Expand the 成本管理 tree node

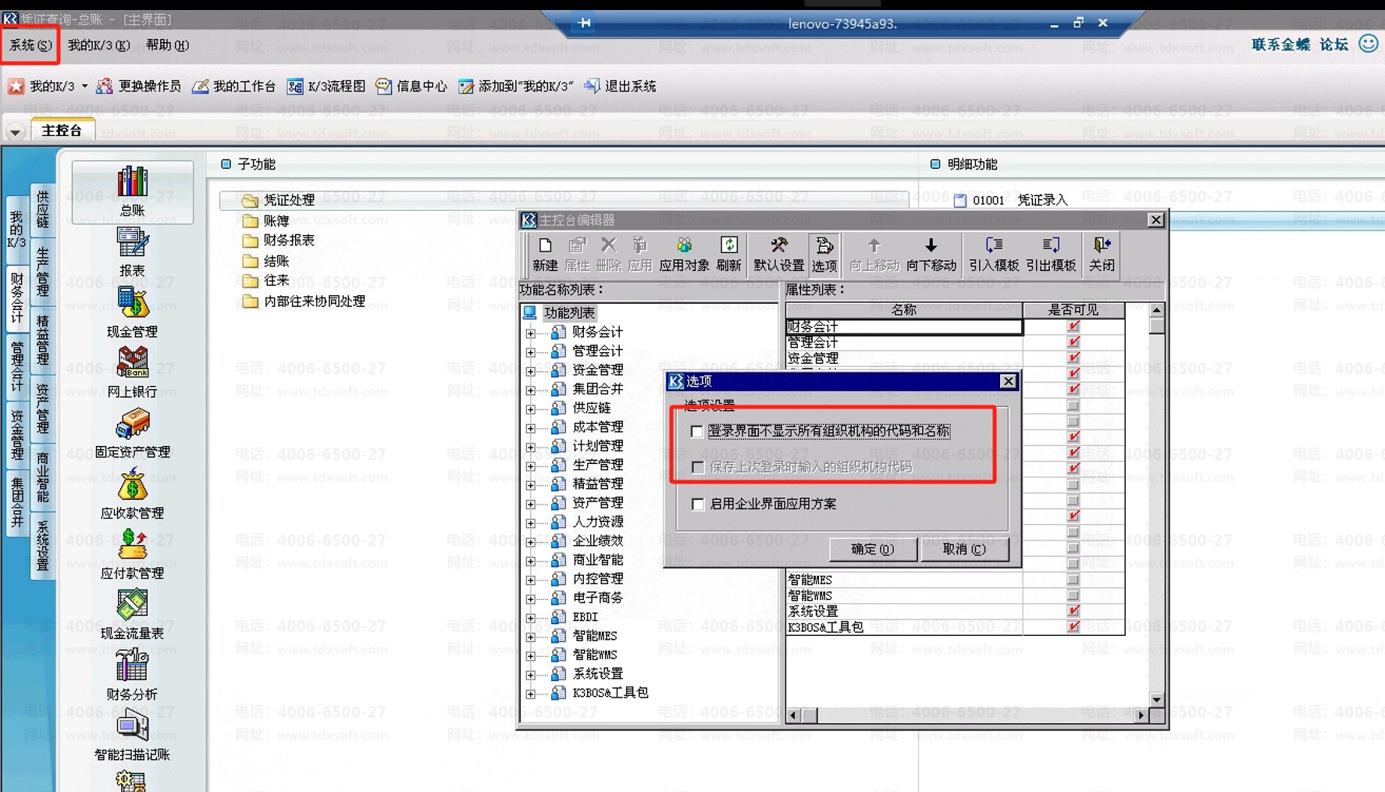tap(531, 427)
